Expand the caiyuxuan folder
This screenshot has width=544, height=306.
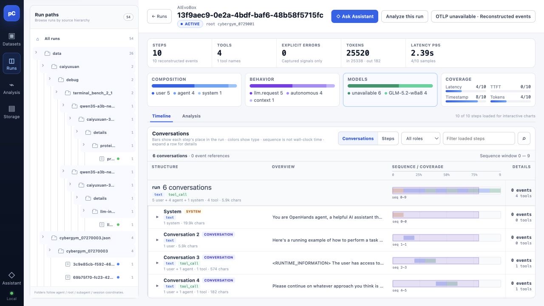[x=43, y=66]
